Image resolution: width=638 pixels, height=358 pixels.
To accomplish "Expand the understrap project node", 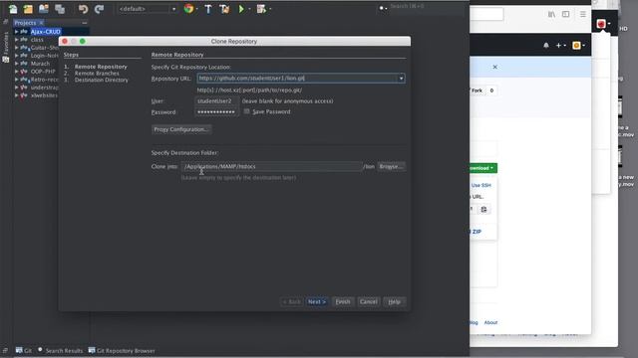I will (16, 88).
